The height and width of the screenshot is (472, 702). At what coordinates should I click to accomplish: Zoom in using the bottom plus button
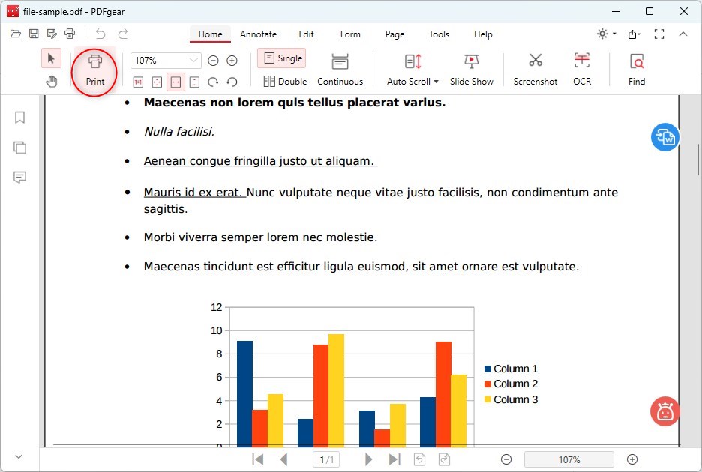coord(631,459)
